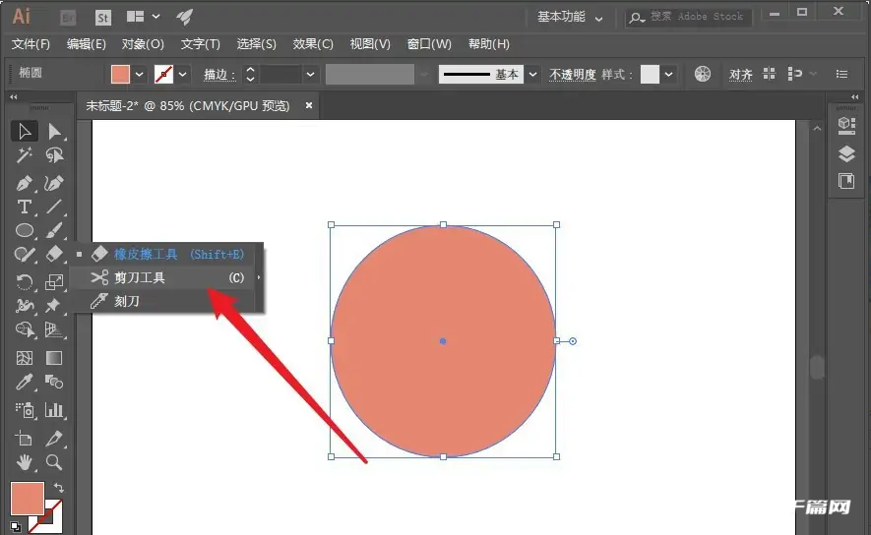This screenshot has width=871, height=535.
Task: Pick the Scale tool
Action: (x=54, y=282)
